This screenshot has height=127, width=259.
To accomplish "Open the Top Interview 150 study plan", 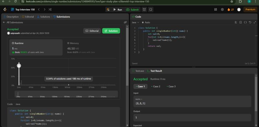I will click(23, 10).
